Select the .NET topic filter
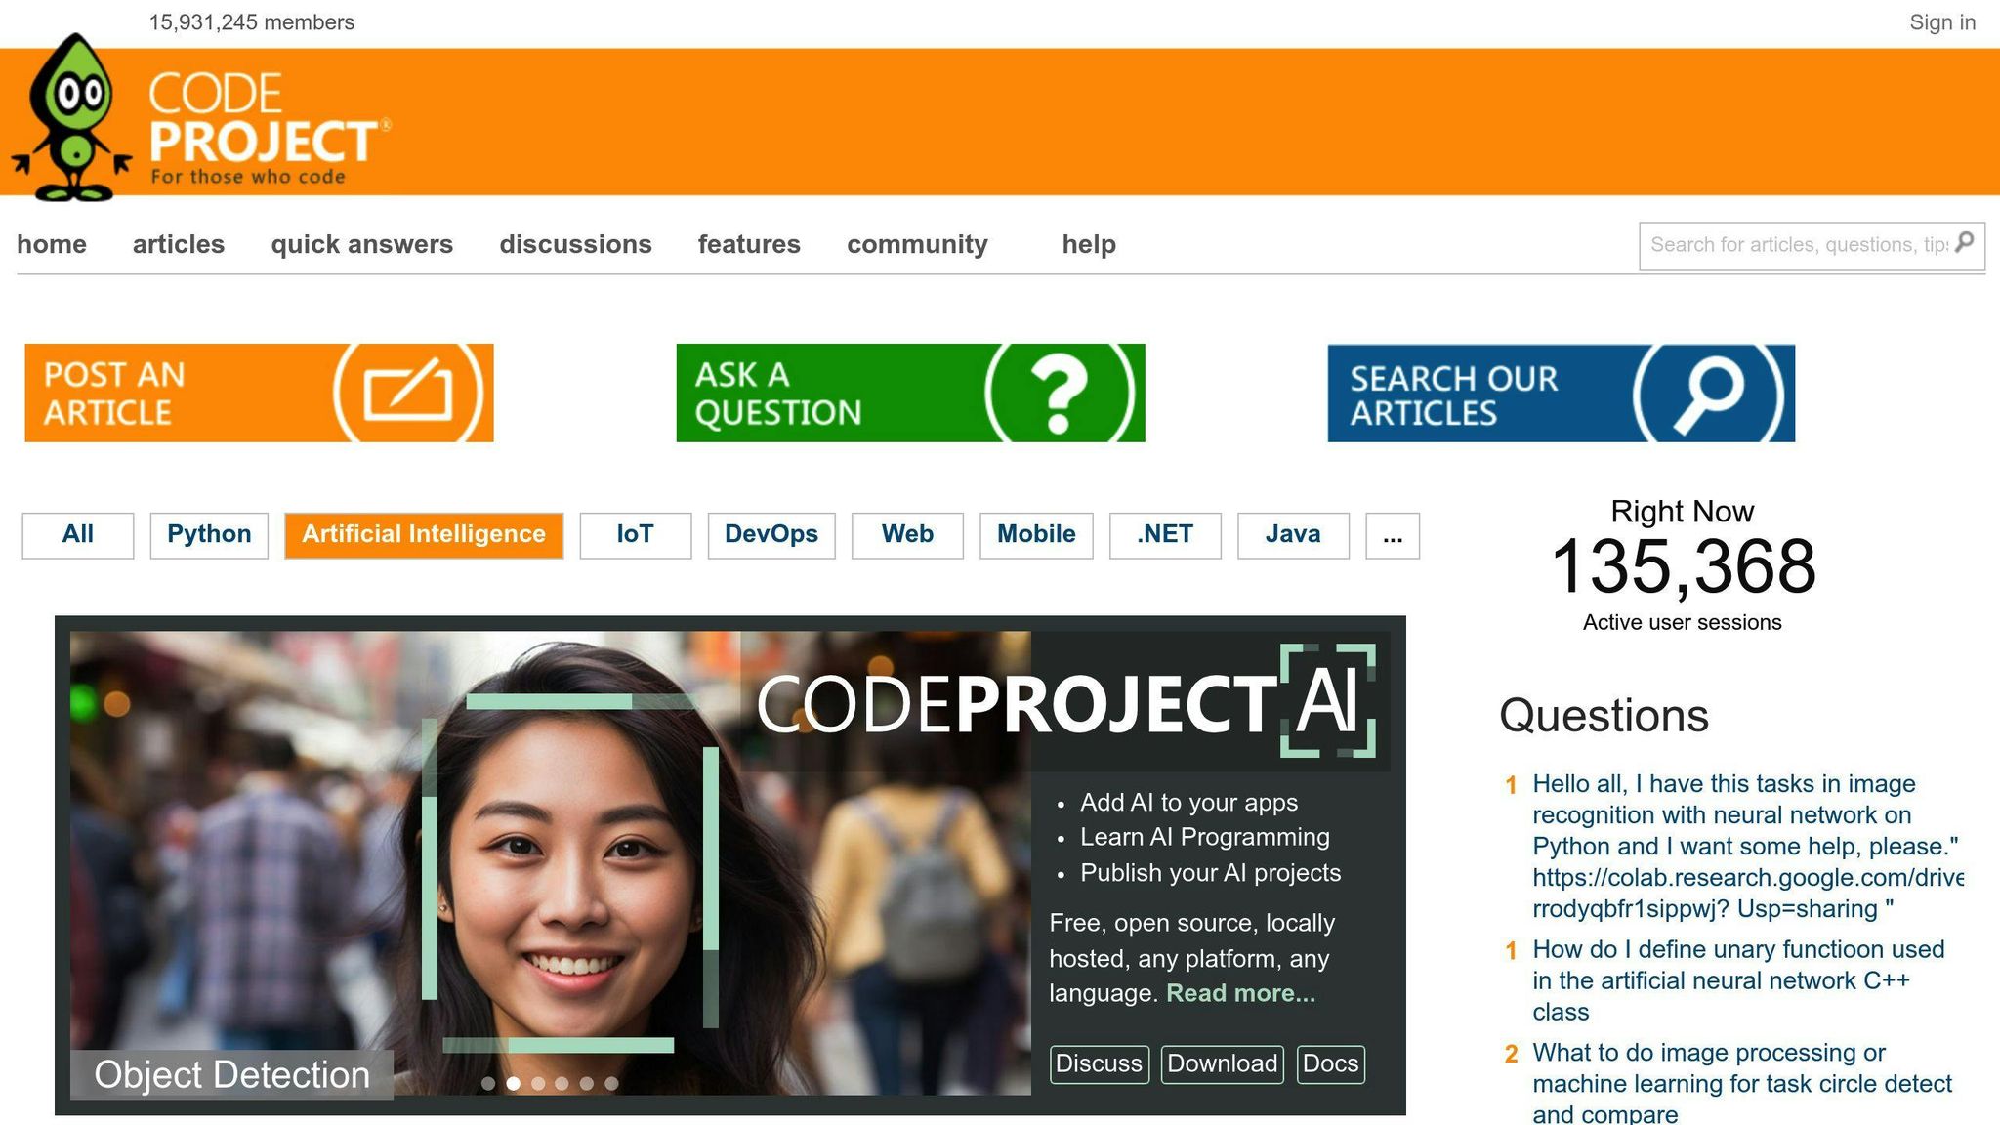Viewport: 2000px width, 1125px height. click(1163, 535)
